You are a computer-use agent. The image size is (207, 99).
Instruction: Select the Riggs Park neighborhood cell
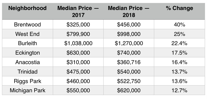pos(28,81)
